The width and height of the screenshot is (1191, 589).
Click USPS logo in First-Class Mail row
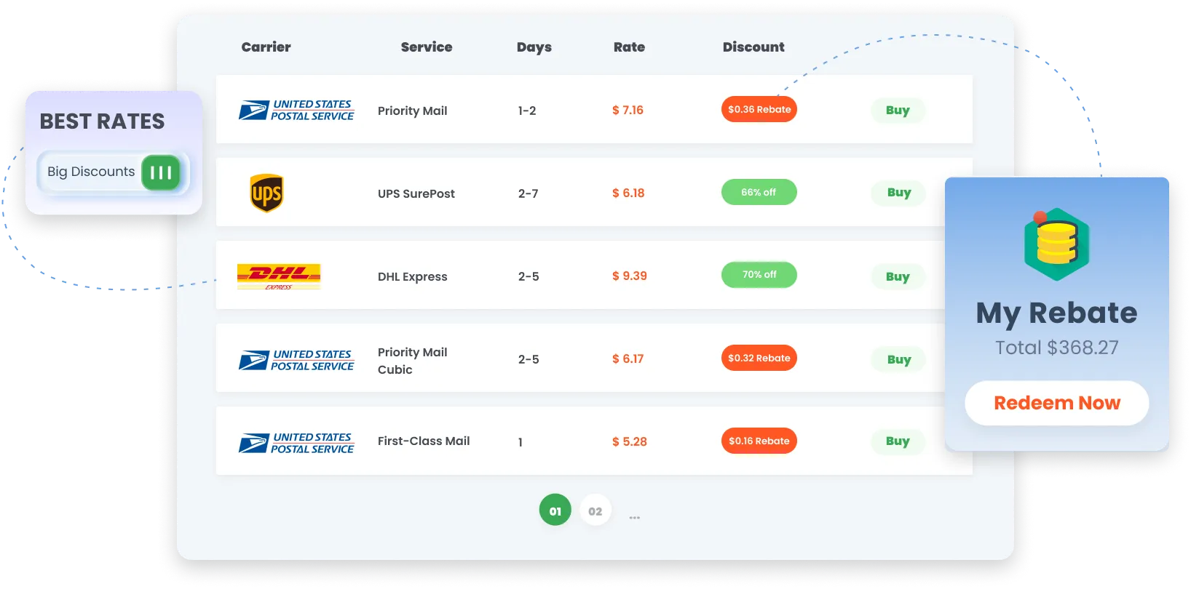pos(296,444)
